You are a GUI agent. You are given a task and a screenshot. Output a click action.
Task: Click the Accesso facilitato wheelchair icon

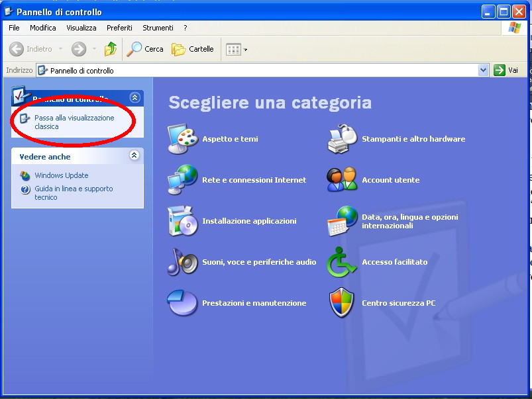[343, 262]
